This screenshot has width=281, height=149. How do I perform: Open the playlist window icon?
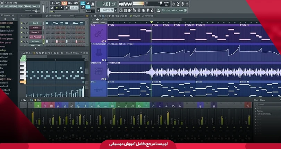click(121, 10)
